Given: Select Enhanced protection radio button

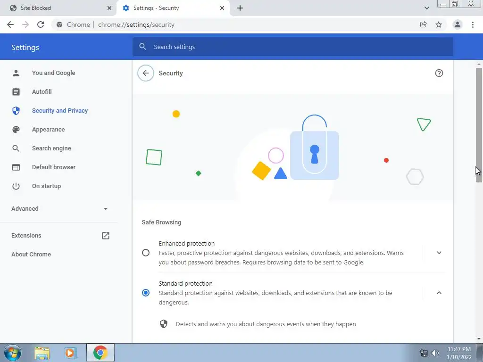Looking at the screenshot, I should click(146, 253).
